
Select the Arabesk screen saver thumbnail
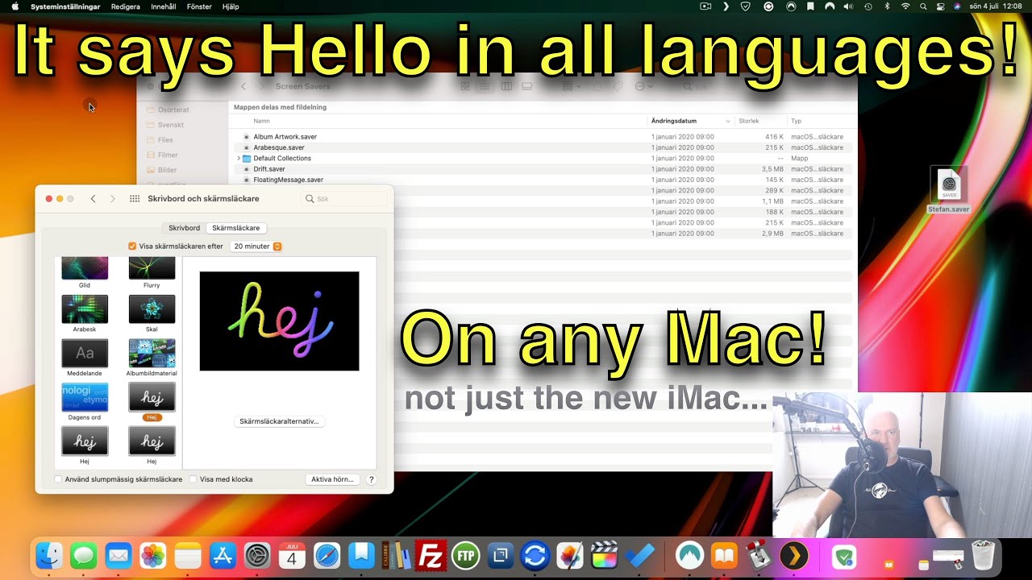coord(85,309)
